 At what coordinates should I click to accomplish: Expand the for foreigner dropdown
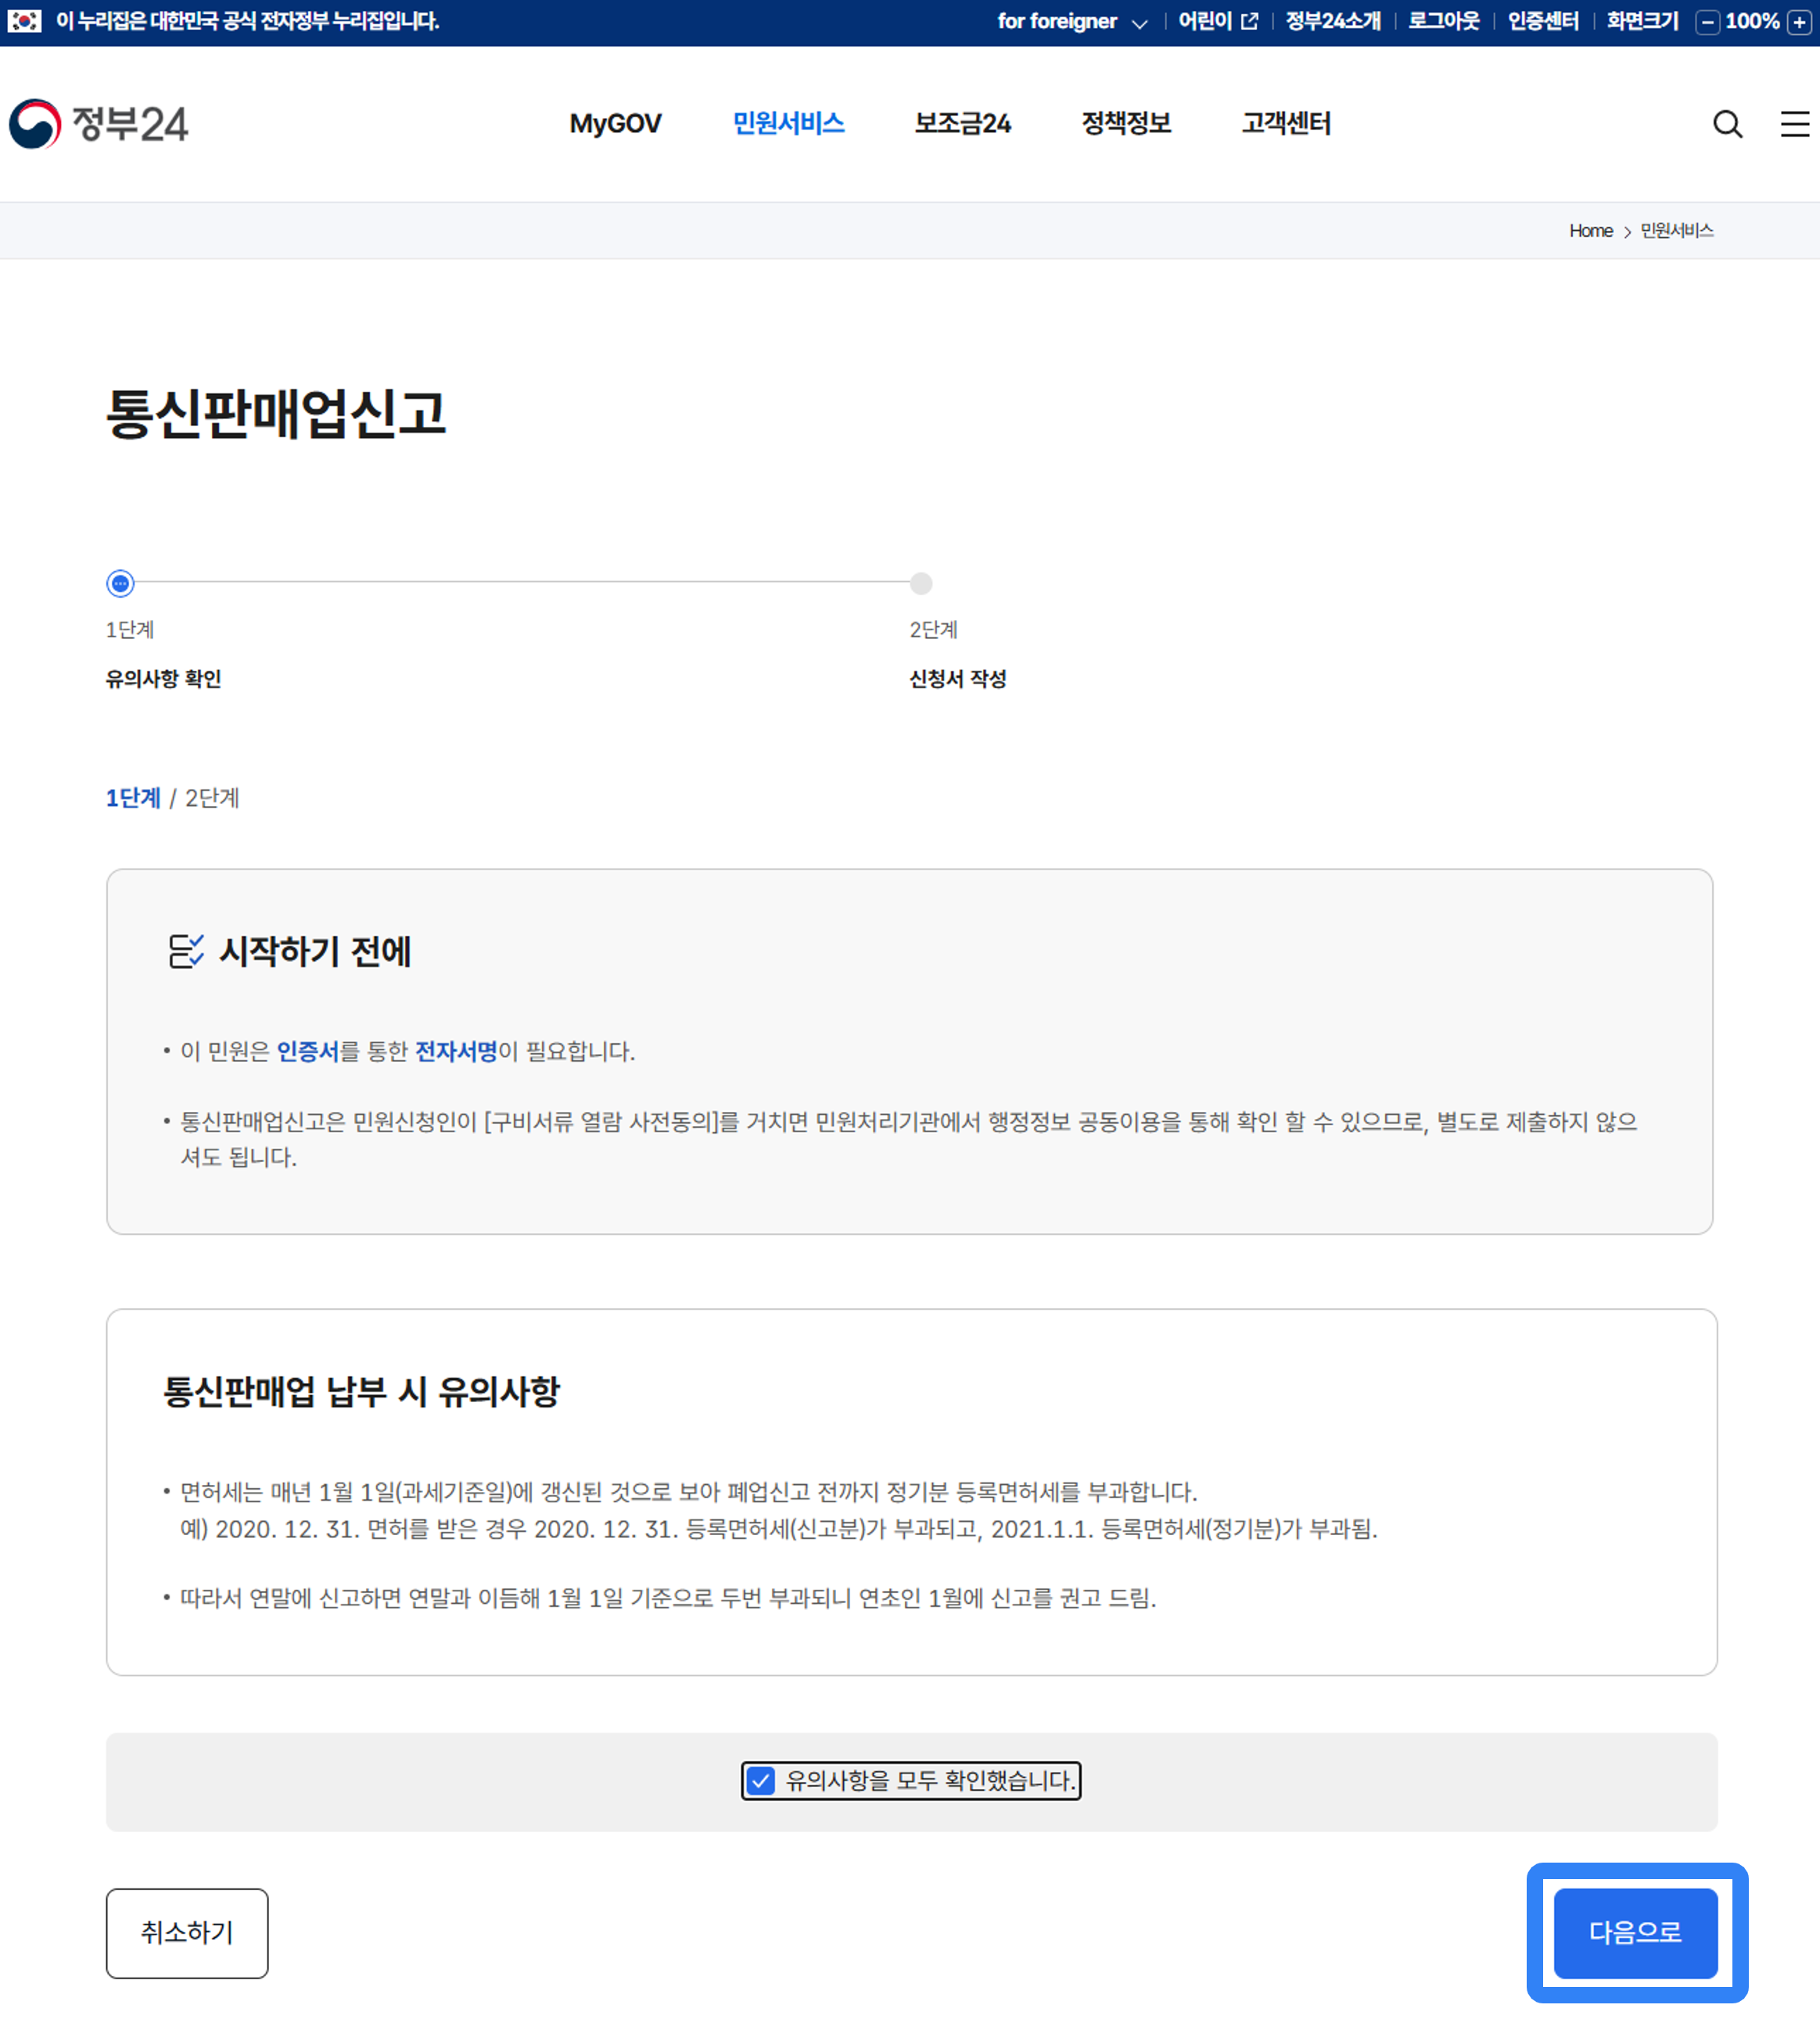[x=1072, y=22]
